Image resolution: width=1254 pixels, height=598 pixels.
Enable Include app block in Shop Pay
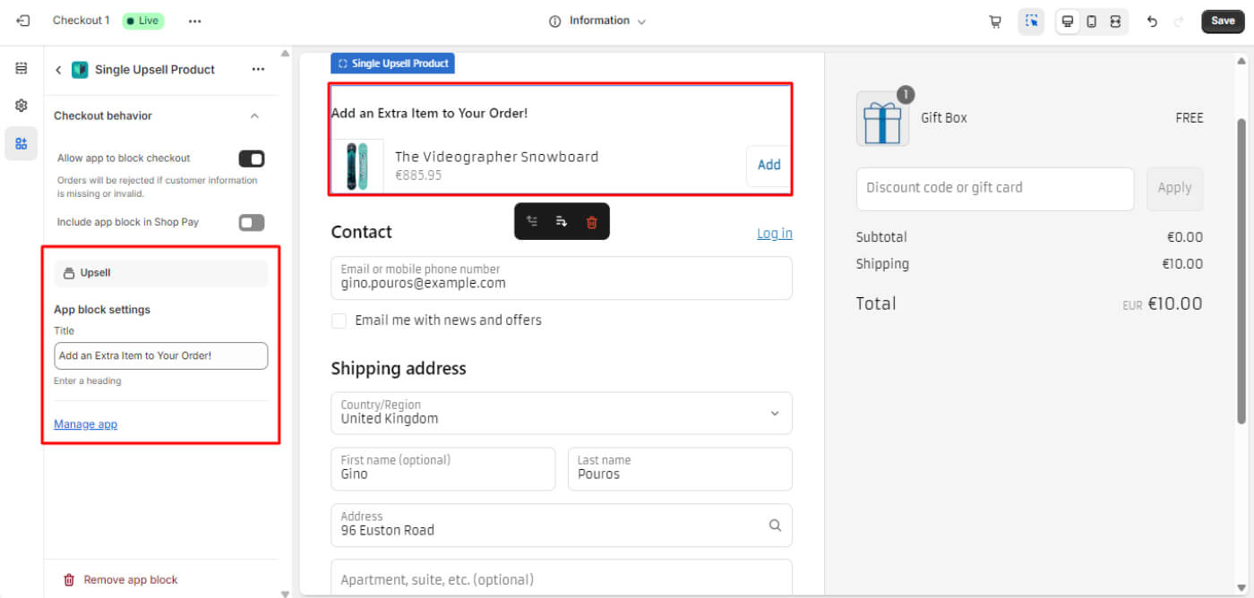click(252, 222)
